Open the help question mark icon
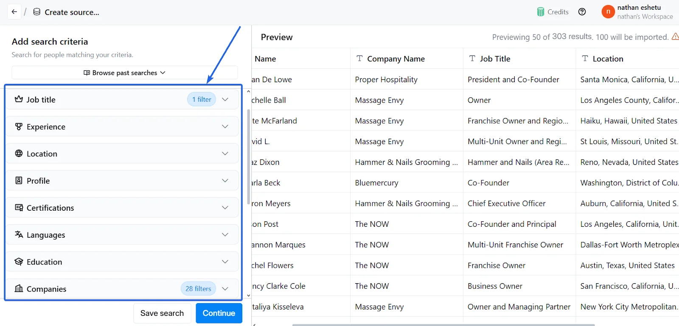Viewport: 679px width, 326px height. pyautogui.click(x=582, y=12)
